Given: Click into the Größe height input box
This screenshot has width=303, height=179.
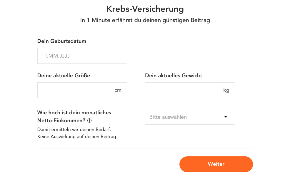Looking at the screenshot, I should click(x=73, y=90).
